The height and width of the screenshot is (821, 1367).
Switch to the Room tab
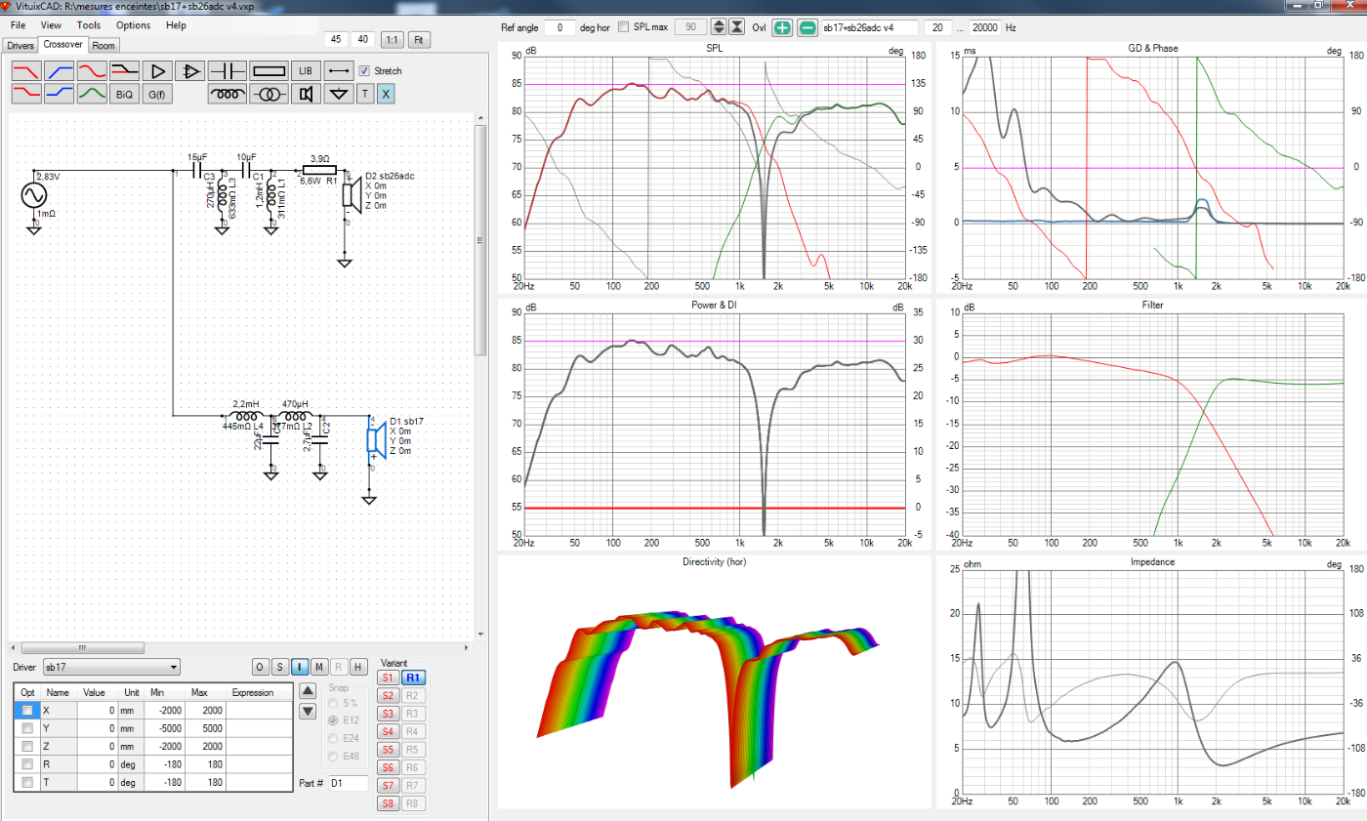pyautogui.click(x=104, y=46)
